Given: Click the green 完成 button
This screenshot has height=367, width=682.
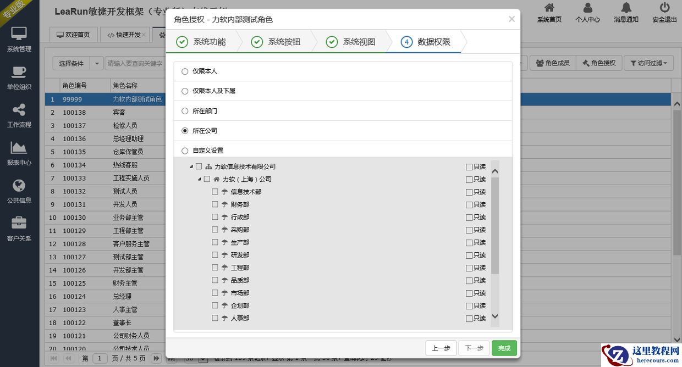Looking at the screenshot, I should coord(504,348).
